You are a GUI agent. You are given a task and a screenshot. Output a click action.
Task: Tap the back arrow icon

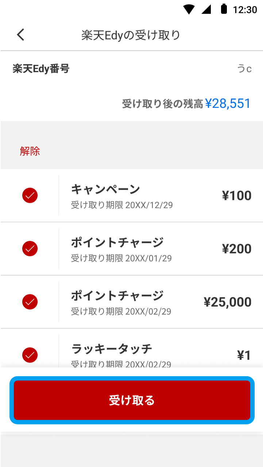tap(21, 35)
